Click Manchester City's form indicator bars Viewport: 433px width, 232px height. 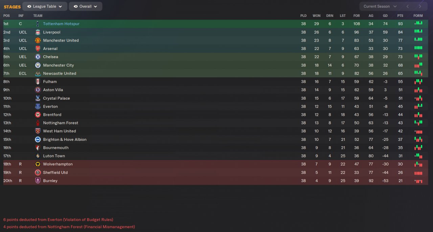click(418, 65)
